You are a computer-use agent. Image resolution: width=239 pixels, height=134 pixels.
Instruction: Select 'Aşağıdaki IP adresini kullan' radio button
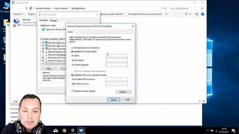(x=72, y=52)
